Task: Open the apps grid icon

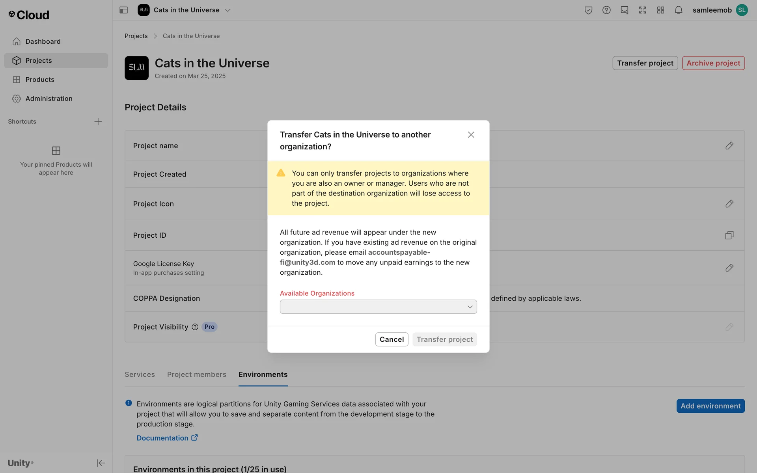Action: (x=660, y=10)
